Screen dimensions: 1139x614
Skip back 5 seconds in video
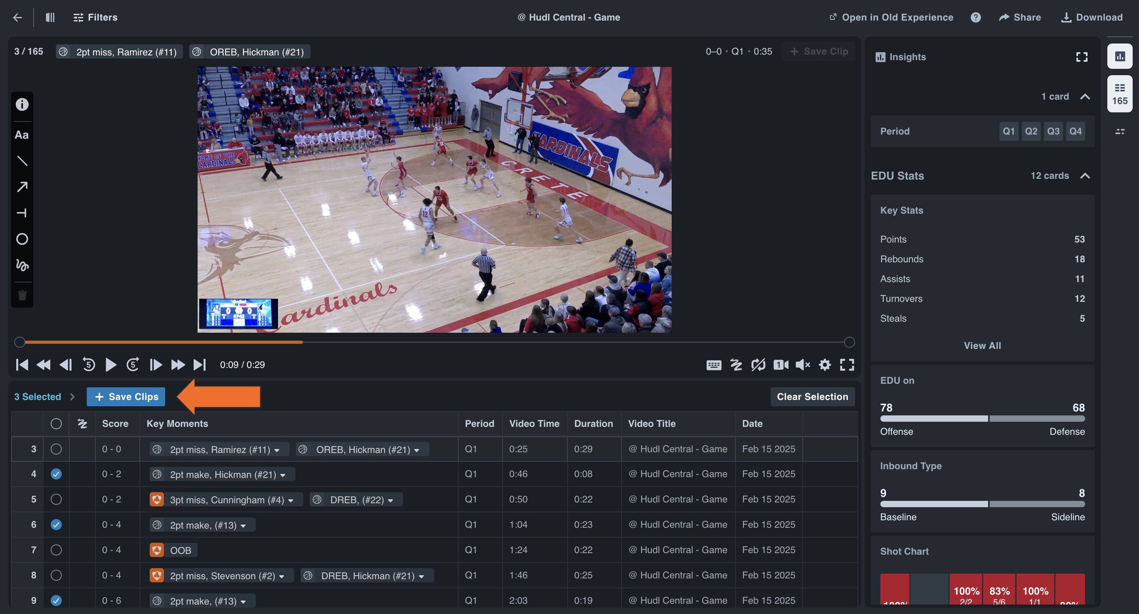click(x=89, y=364)
